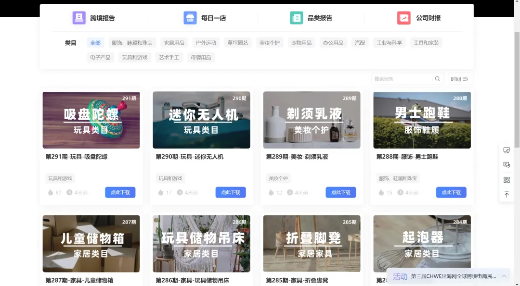Screen dimensions: 520x286
Task: Open the 起泡器 cover thumbnail
Action: coord(422,244)
